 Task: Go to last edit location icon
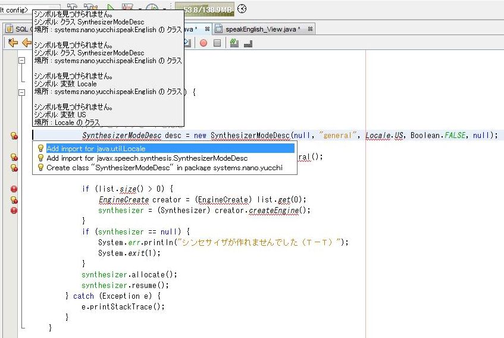coord(12,43)
